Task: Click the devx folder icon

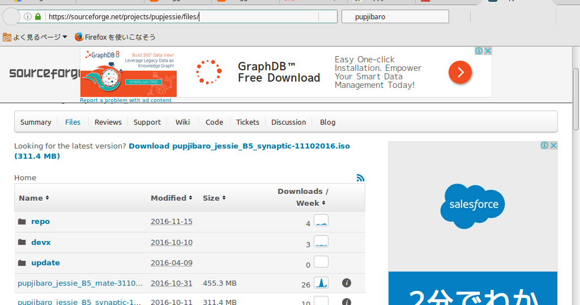Action: (22, 242)
